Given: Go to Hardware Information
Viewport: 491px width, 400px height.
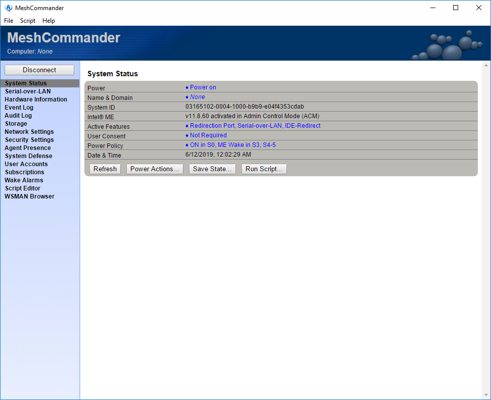Looking at the screenshot, I should click(x=36, y=99).
